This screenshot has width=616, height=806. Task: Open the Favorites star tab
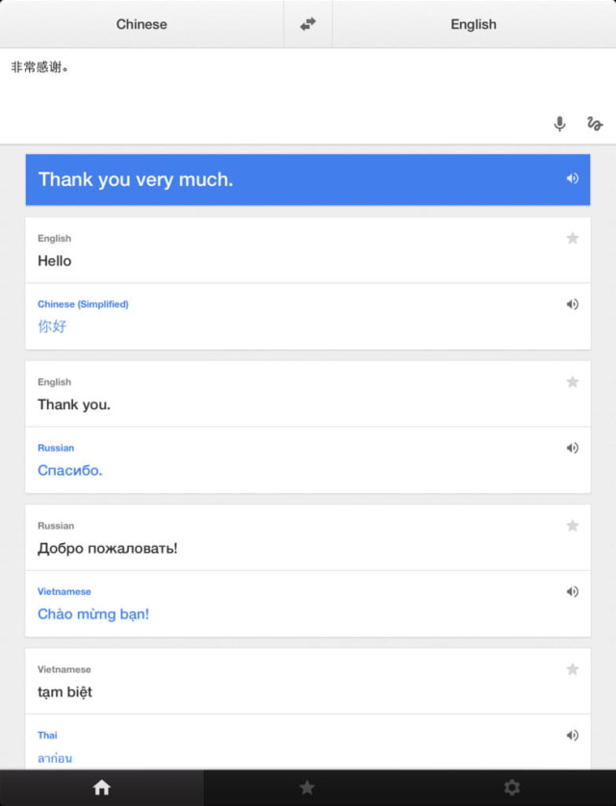coord(307,788)
